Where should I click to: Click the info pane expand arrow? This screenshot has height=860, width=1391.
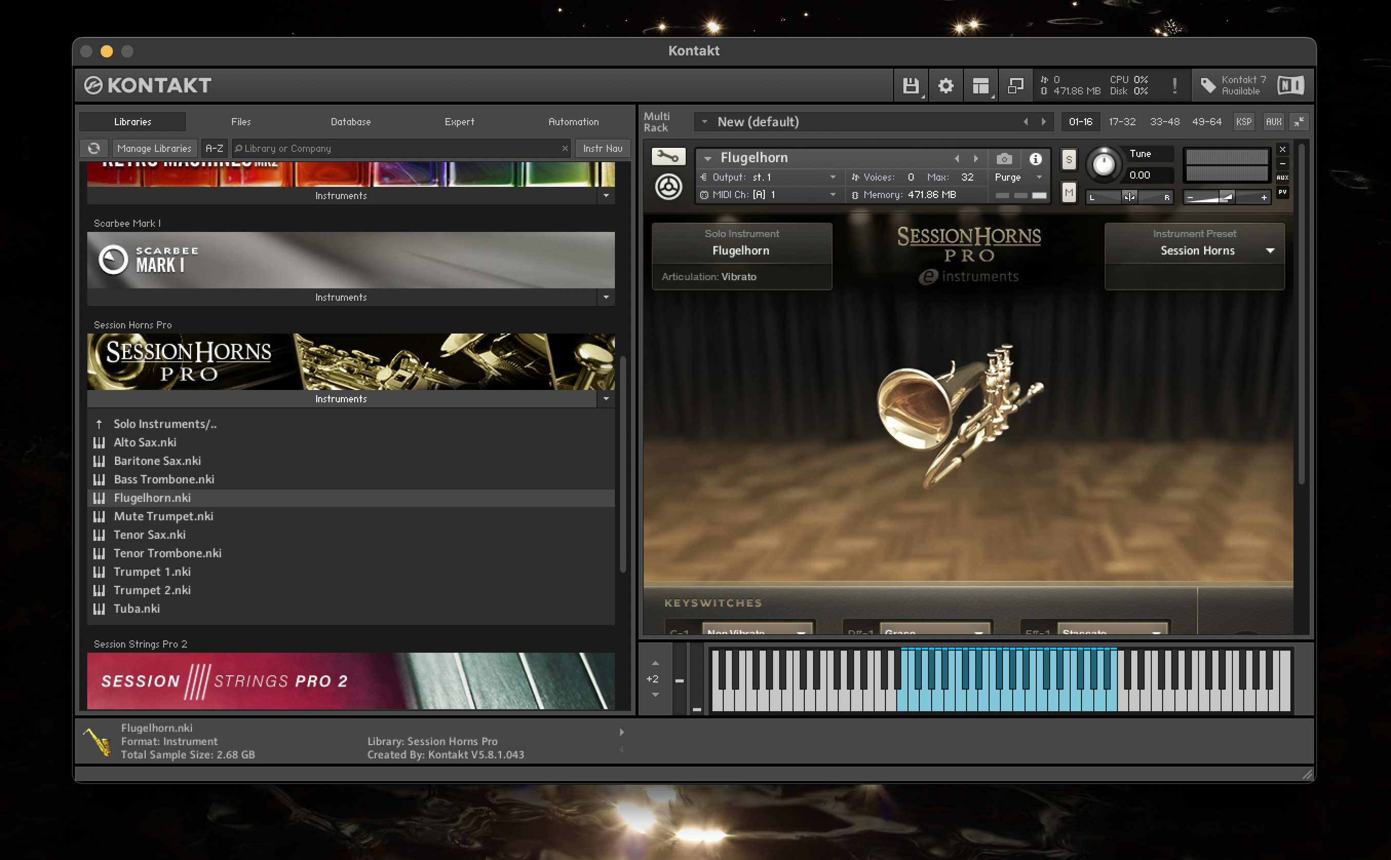click(x=622, y=732)
